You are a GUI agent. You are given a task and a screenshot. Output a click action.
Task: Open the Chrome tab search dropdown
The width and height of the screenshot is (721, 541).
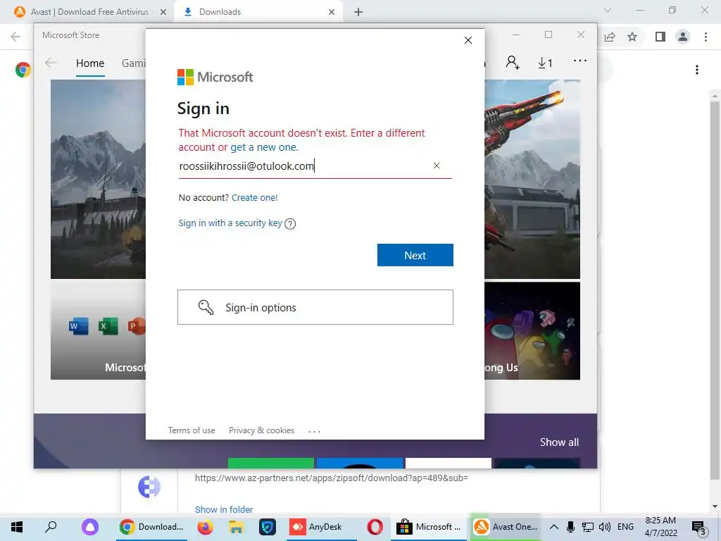tap(608, 10)
